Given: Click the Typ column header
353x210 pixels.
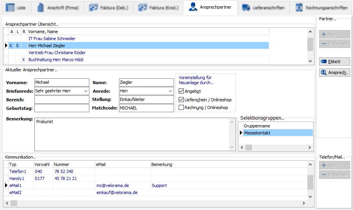Looking at the screenshot, I should tap(21, 164).
